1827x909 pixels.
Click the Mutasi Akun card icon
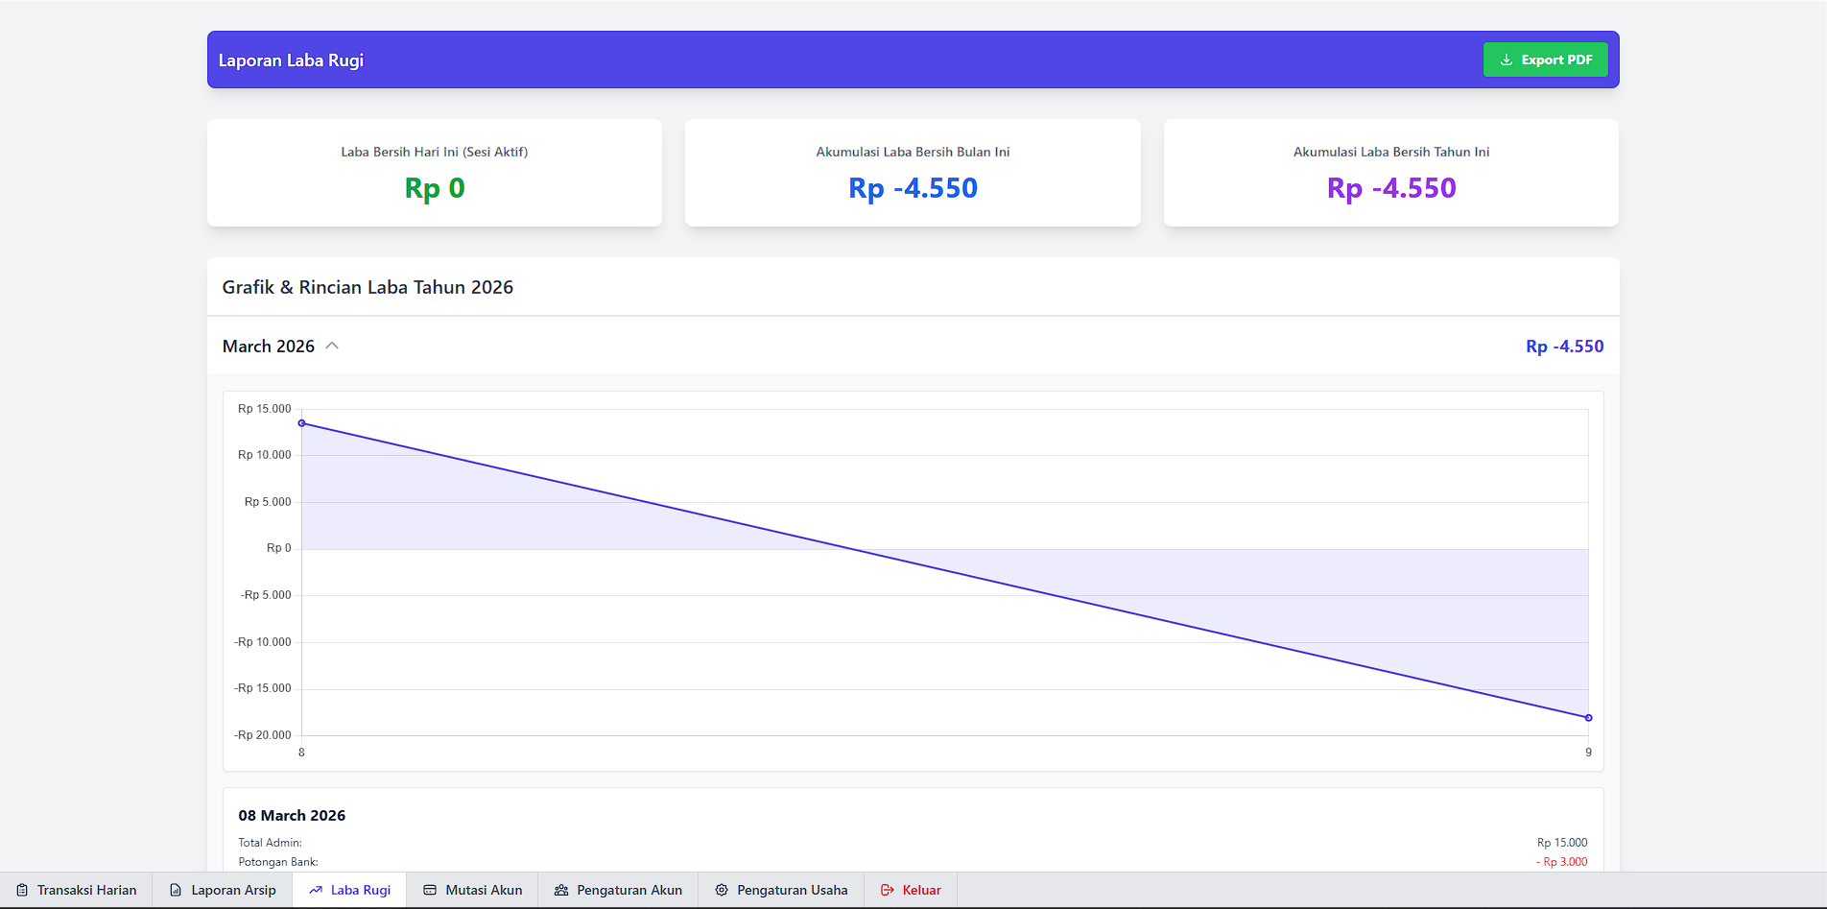(x=430, y=890)
